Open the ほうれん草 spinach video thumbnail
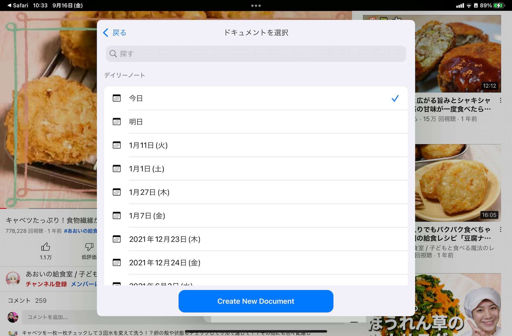 pos(434,305)
